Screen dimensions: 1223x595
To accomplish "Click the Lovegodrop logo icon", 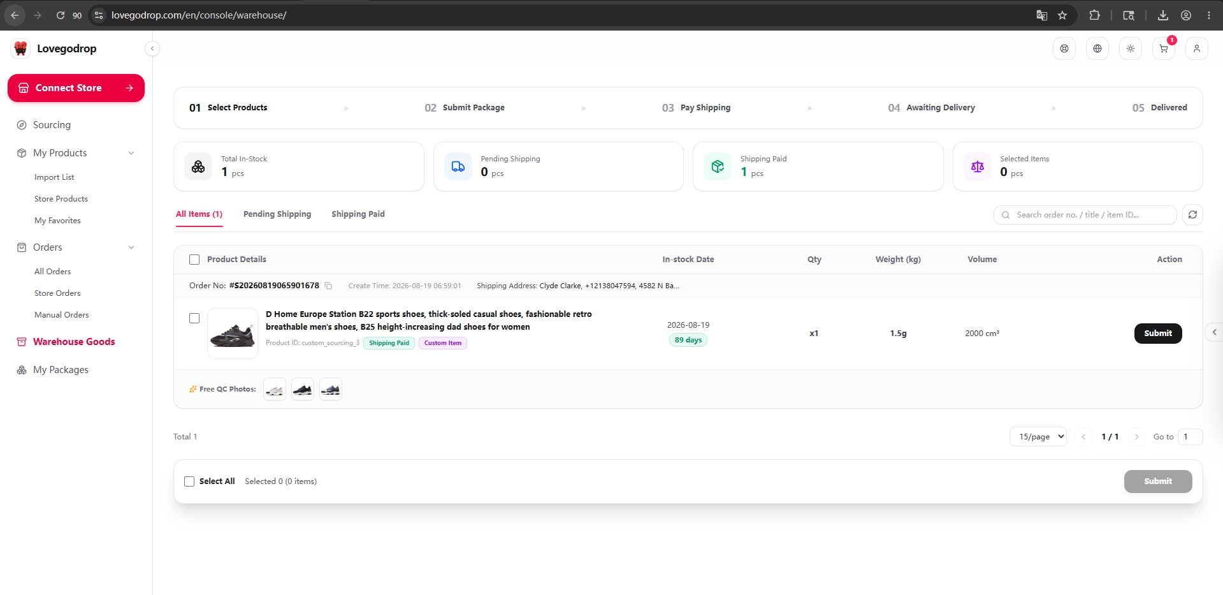I will click(21, 48).
